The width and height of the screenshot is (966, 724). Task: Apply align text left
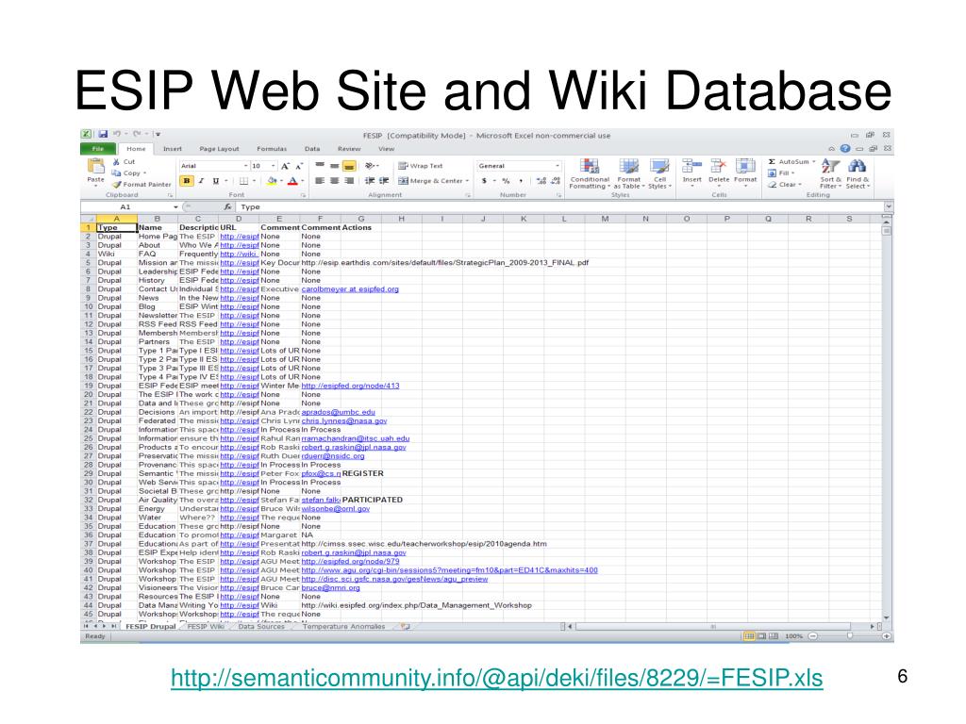pyautogui.click(x=320, y=181)
